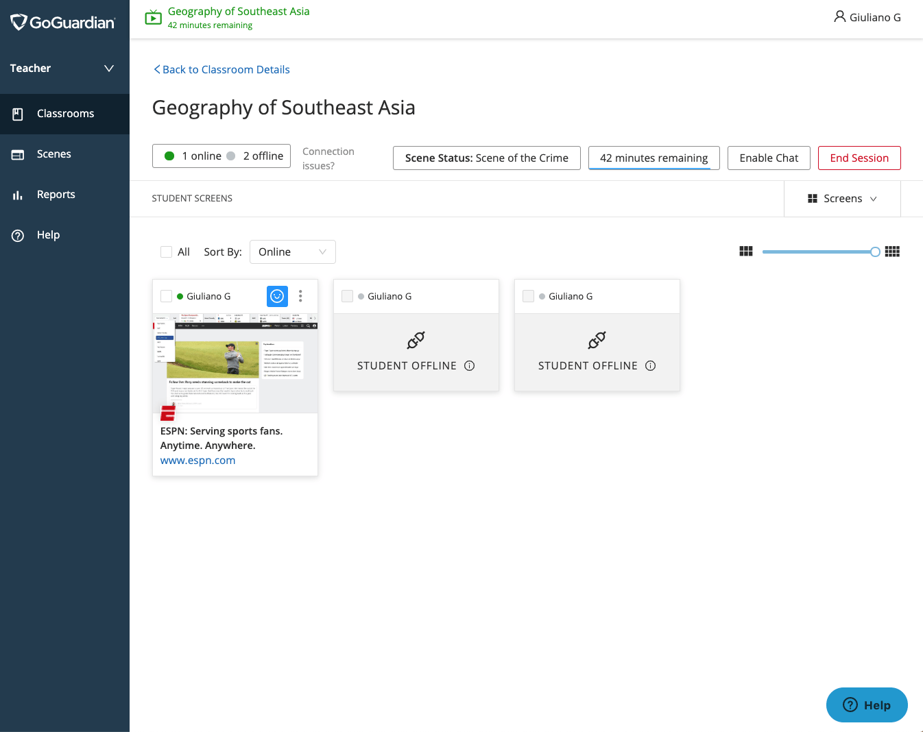
Task: Click the thumbnail size slider handle
Action: click(x=875, y=252)
